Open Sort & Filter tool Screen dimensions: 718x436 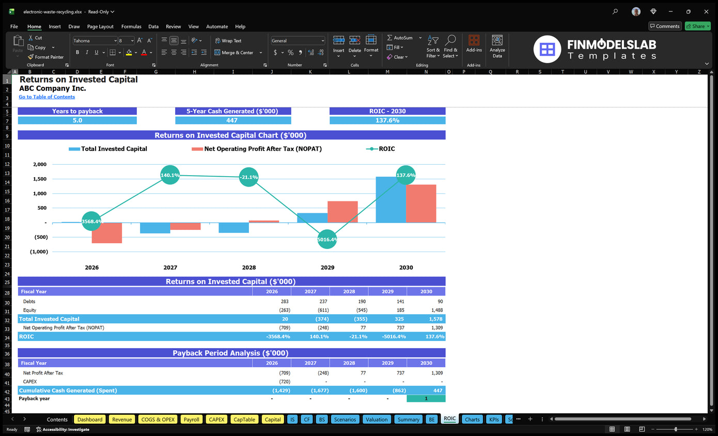433,46
